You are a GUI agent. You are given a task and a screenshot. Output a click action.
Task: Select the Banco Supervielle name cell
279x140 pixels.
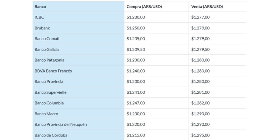(x=50, y=92)
